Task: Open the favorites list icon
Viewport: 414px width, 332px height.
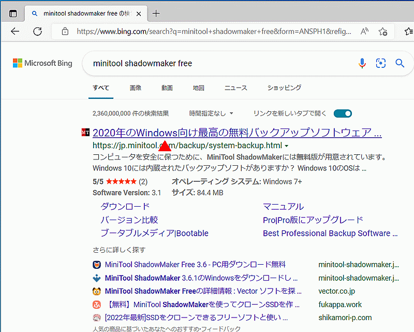Action: tap(409, 32)
